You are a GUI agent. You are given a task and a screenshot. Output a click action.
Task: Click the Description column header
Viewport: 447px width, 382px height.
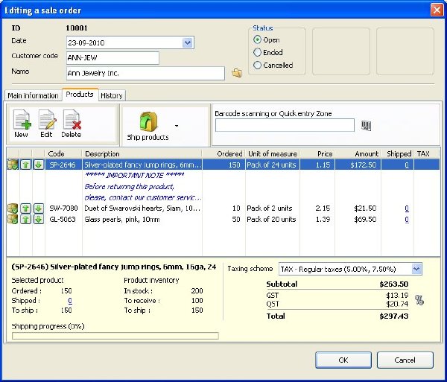pyautogui.click(x=142, y=154)
